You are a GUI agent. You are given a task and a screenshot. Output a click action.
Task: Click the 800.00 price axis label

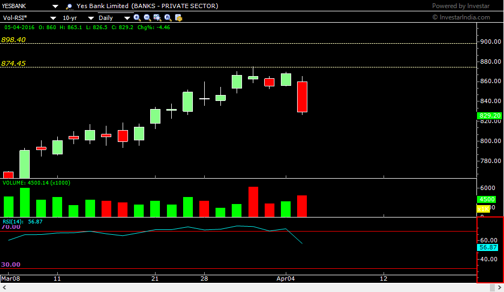point(490,141)
